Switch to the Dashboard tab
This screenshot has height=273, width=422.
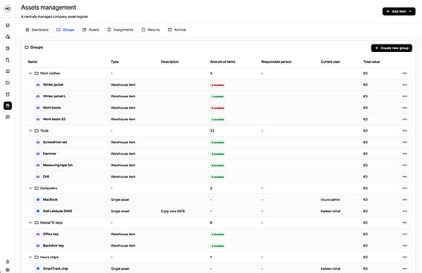37,30
